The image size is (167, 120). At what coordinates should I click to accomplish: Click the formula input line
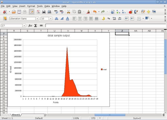click(x=106, y=26)
